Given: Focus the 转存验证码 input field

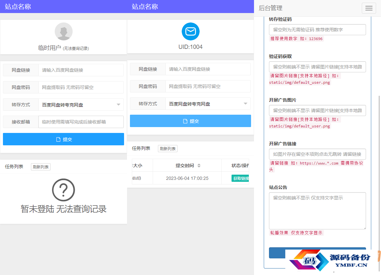Looking at the screenshot, I should point(317,30).
